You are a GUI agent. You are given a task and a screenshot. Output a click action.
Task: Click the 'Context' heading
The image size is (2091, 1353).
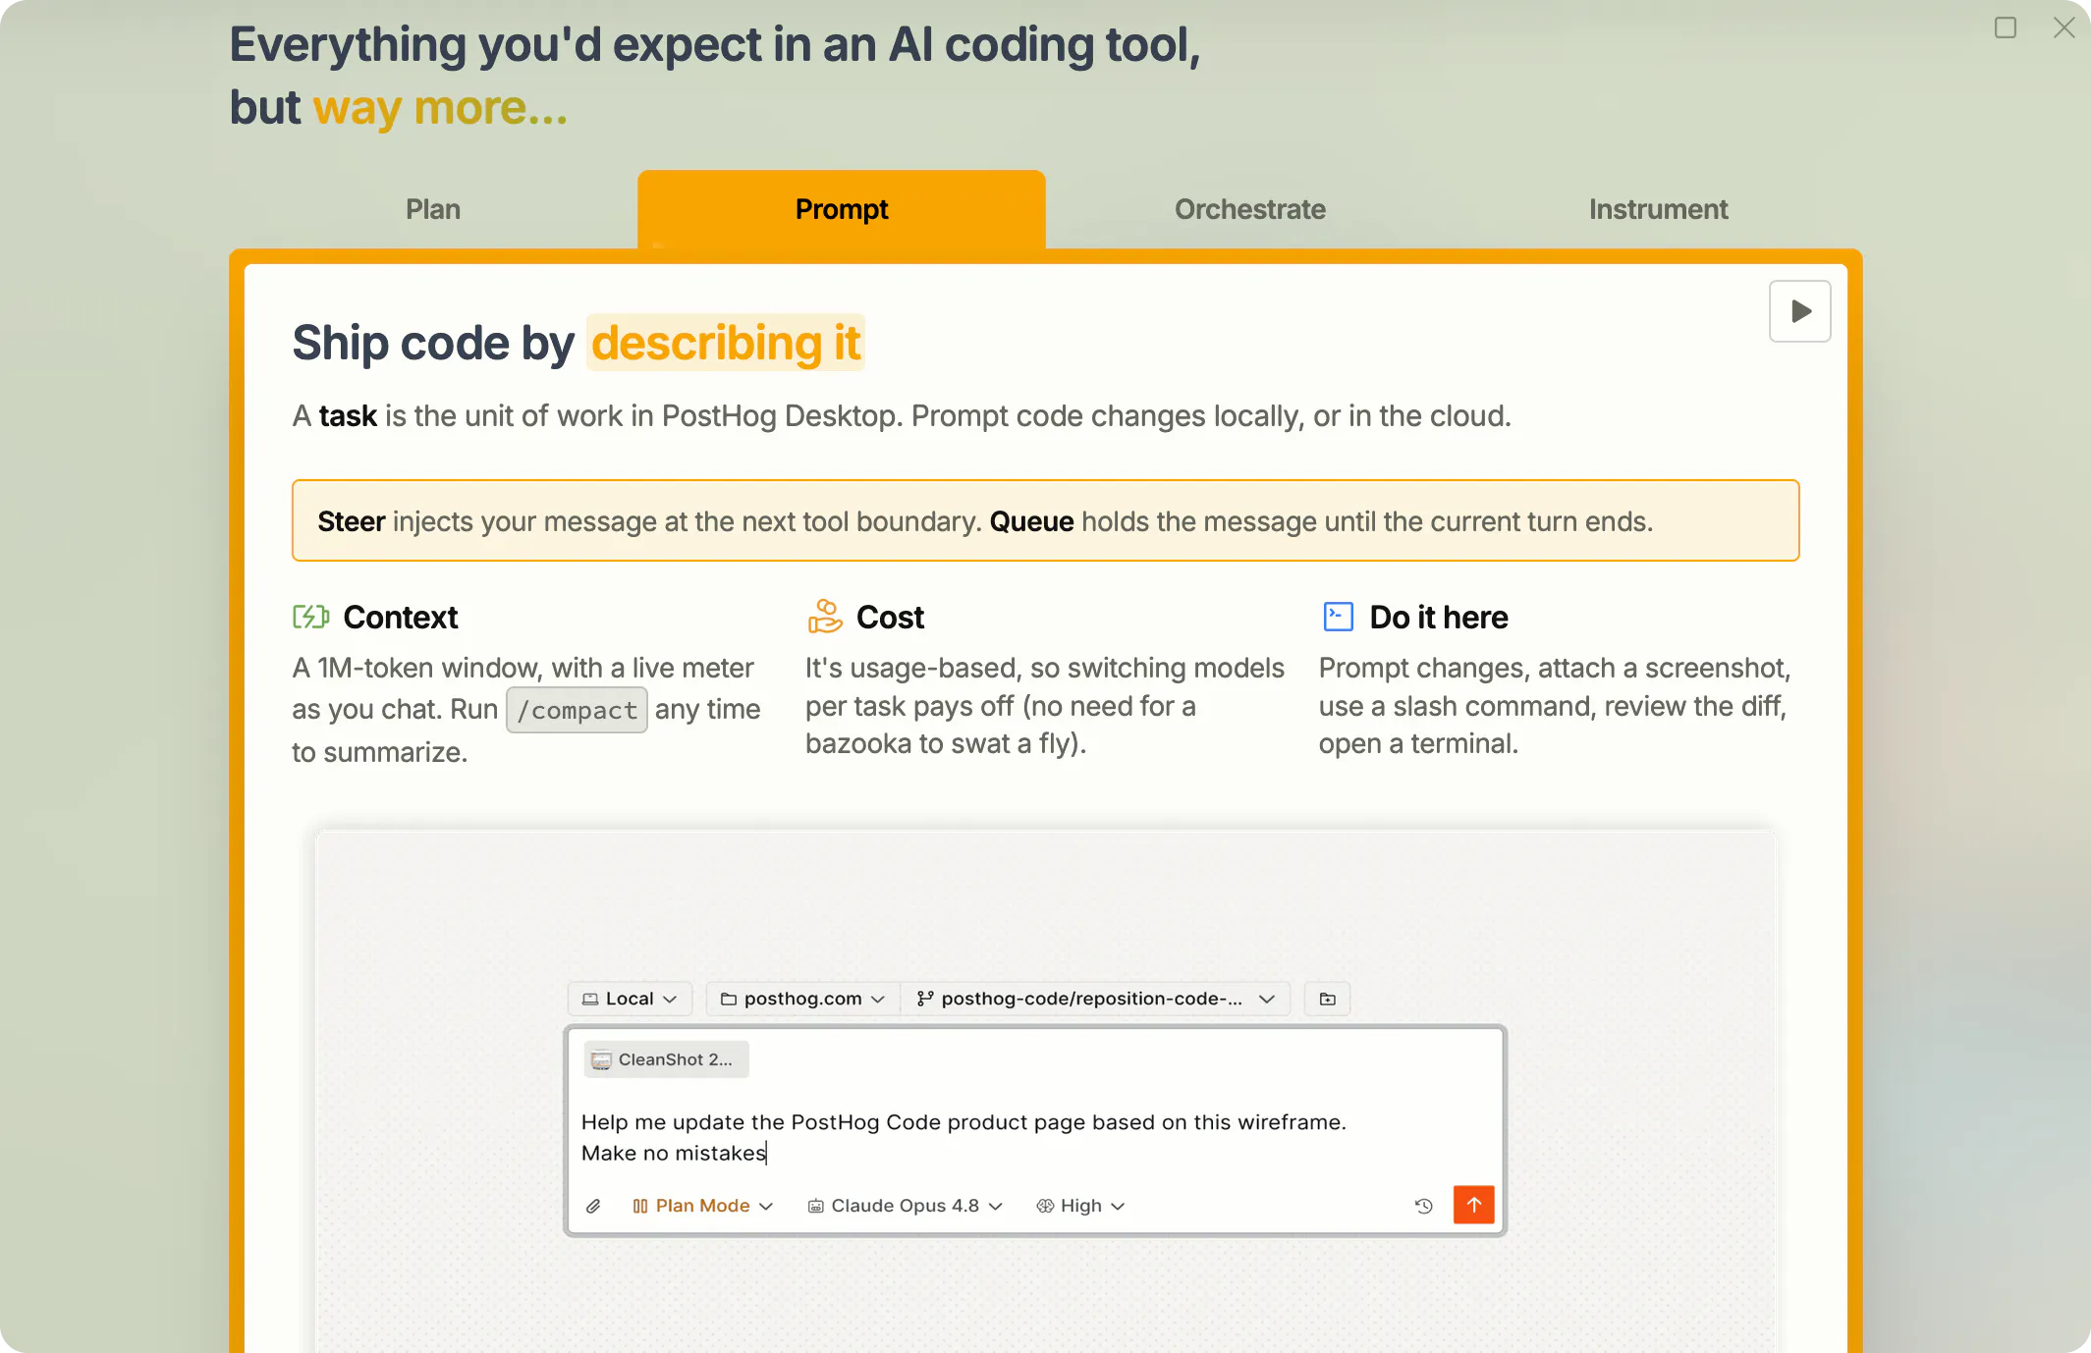[x=401, y=618]
